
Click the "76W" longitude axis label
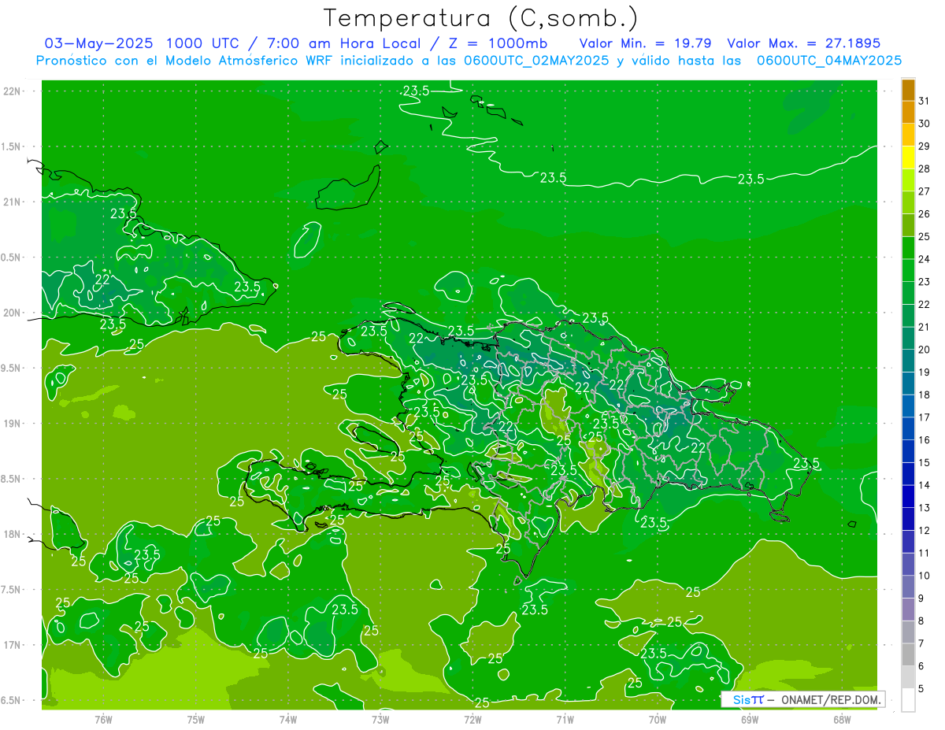click(x=103, y=719)
